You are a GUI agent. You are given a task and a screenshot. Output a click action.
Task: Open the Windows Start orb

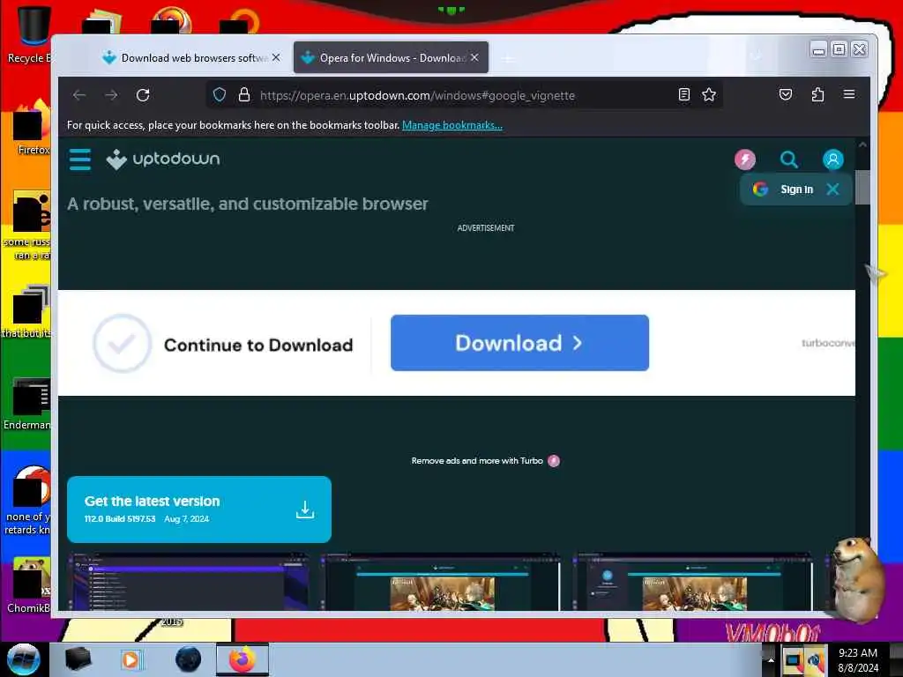point(24,659)
